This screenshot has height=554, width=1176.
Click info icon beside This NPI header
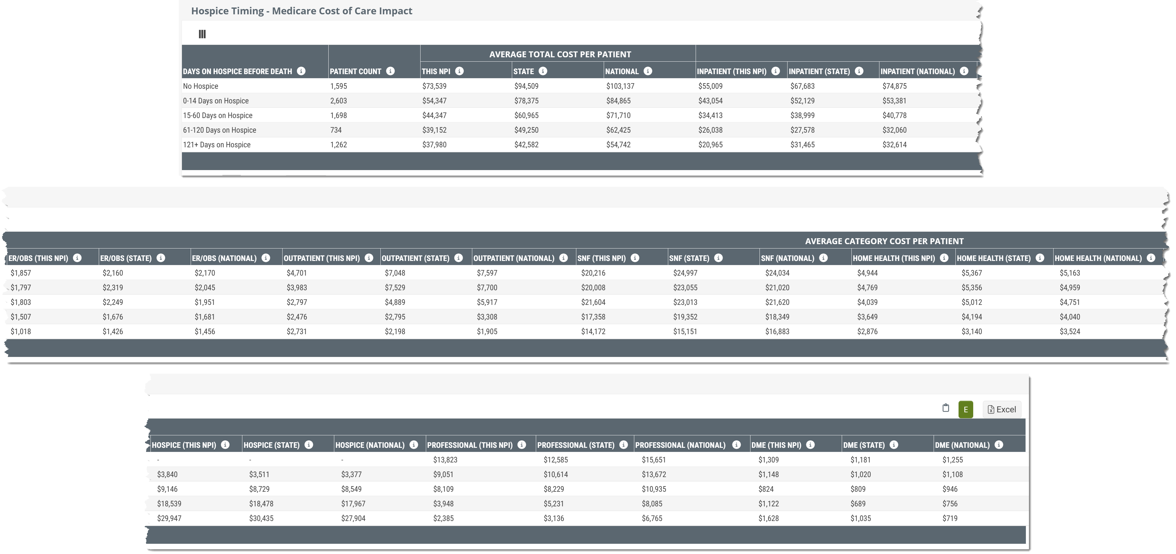click(x=460, y=71)
